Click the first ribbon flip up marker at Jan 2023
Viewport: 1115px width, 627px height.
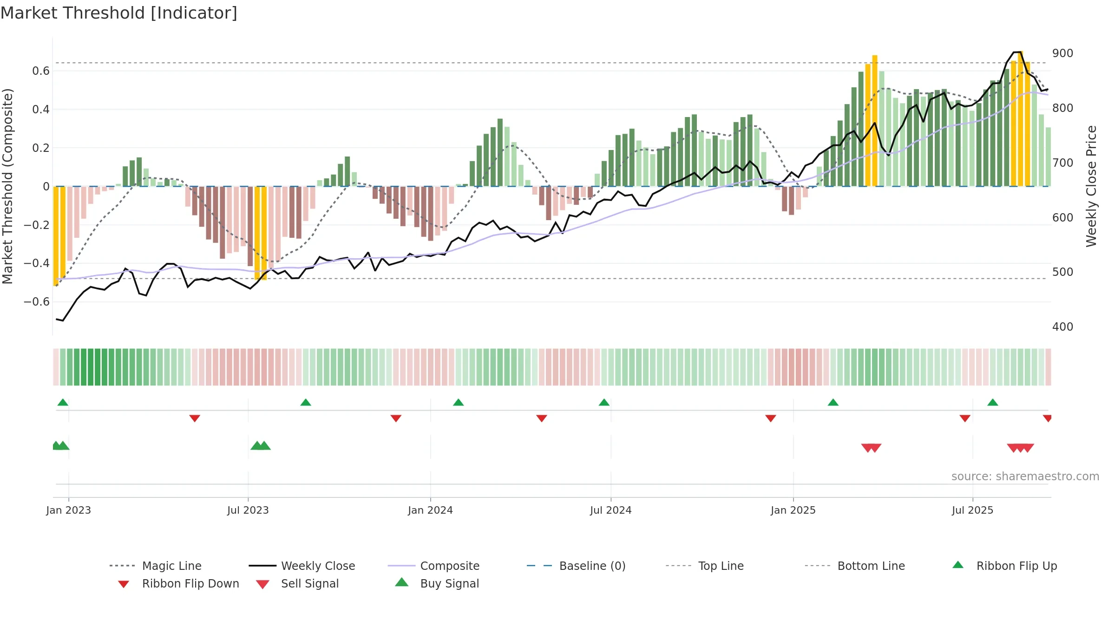(x=63, y=402)
